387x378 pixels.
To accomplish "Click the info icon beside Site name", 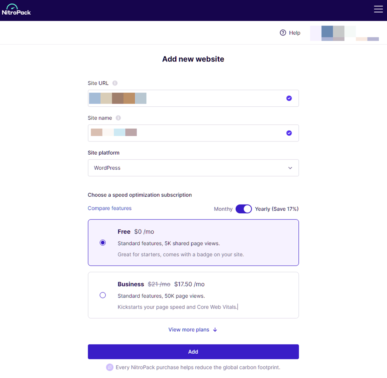I will tap(118, 118).
